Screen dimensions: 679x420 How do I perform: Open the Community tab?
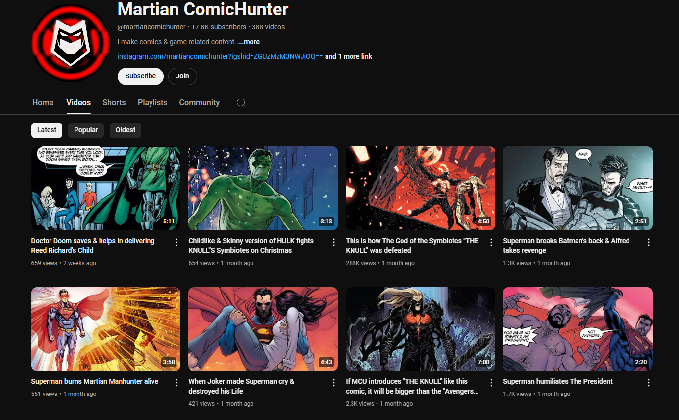(199, 102)
